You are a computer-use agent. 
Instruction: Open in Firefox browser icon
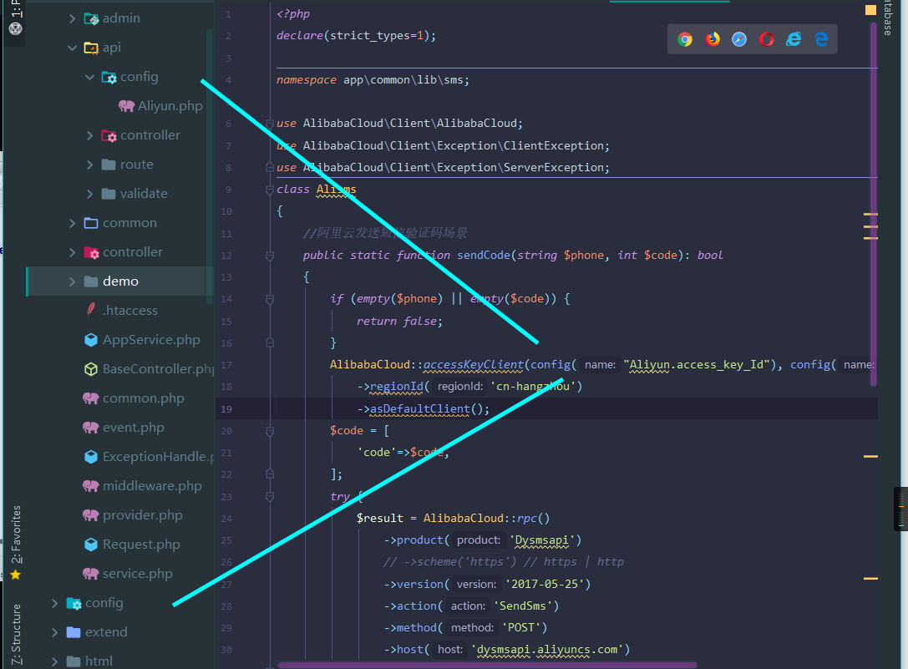pos(713,39)
